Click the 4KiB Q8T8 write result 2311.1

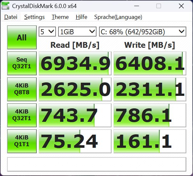[150, 89]
